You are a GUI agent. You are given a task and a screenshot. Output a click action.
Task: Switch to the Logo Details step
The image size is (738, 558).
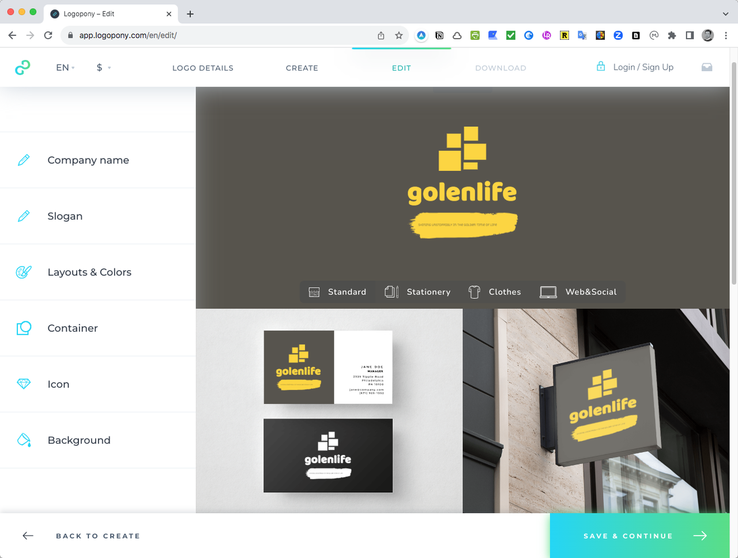(203, 68)
